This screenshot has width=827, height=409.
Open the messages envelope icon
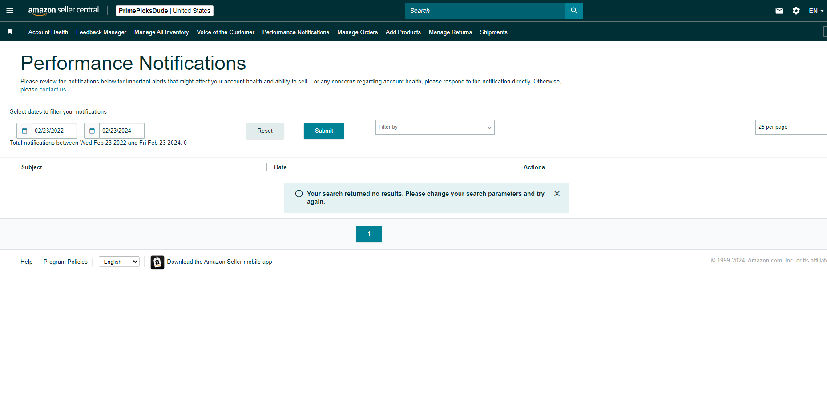[779, 11]
